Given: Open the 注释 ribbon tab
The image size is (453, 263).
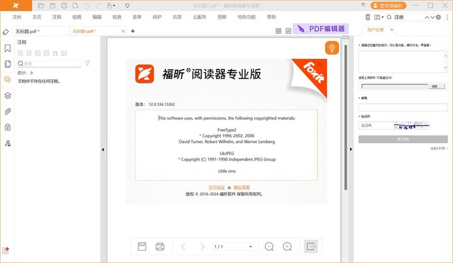Looking at the screenshot, I should pyautogui.click(x=57, y=17).
